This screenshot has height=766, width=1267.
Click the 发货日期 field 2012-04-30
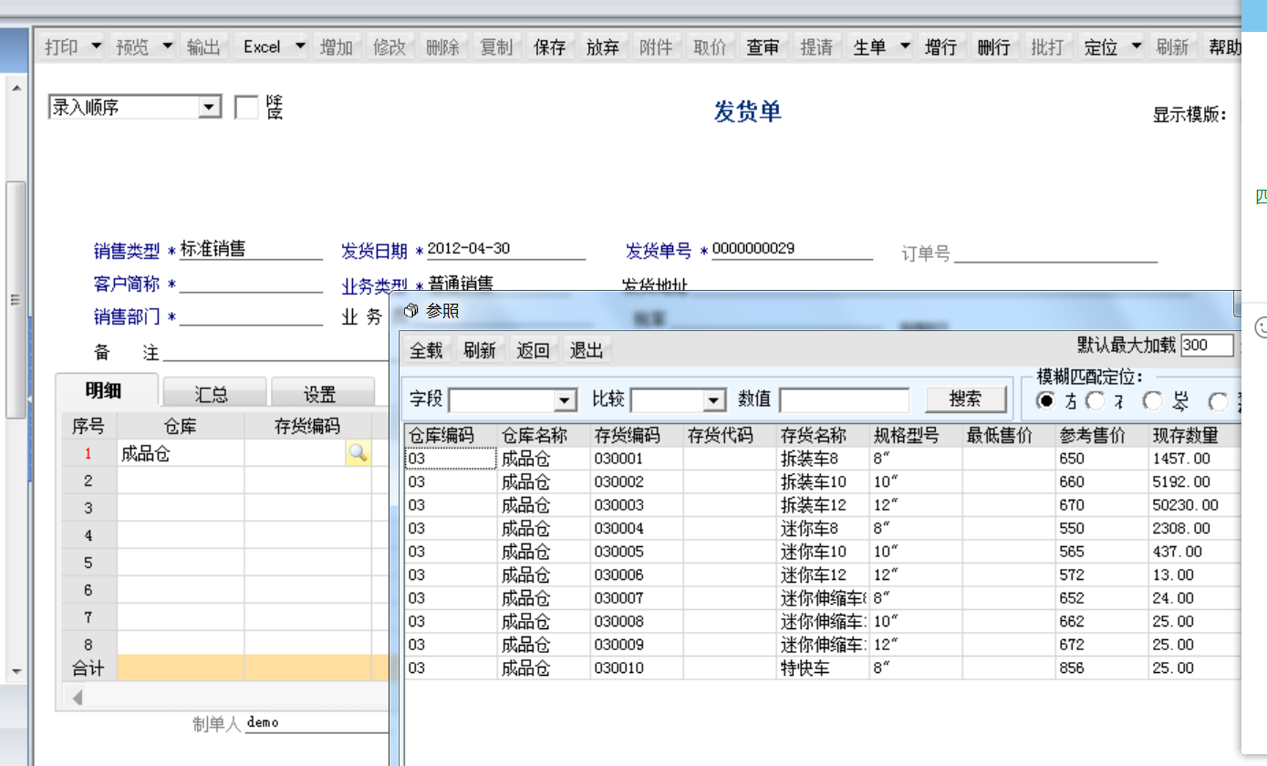coord(505,249)
